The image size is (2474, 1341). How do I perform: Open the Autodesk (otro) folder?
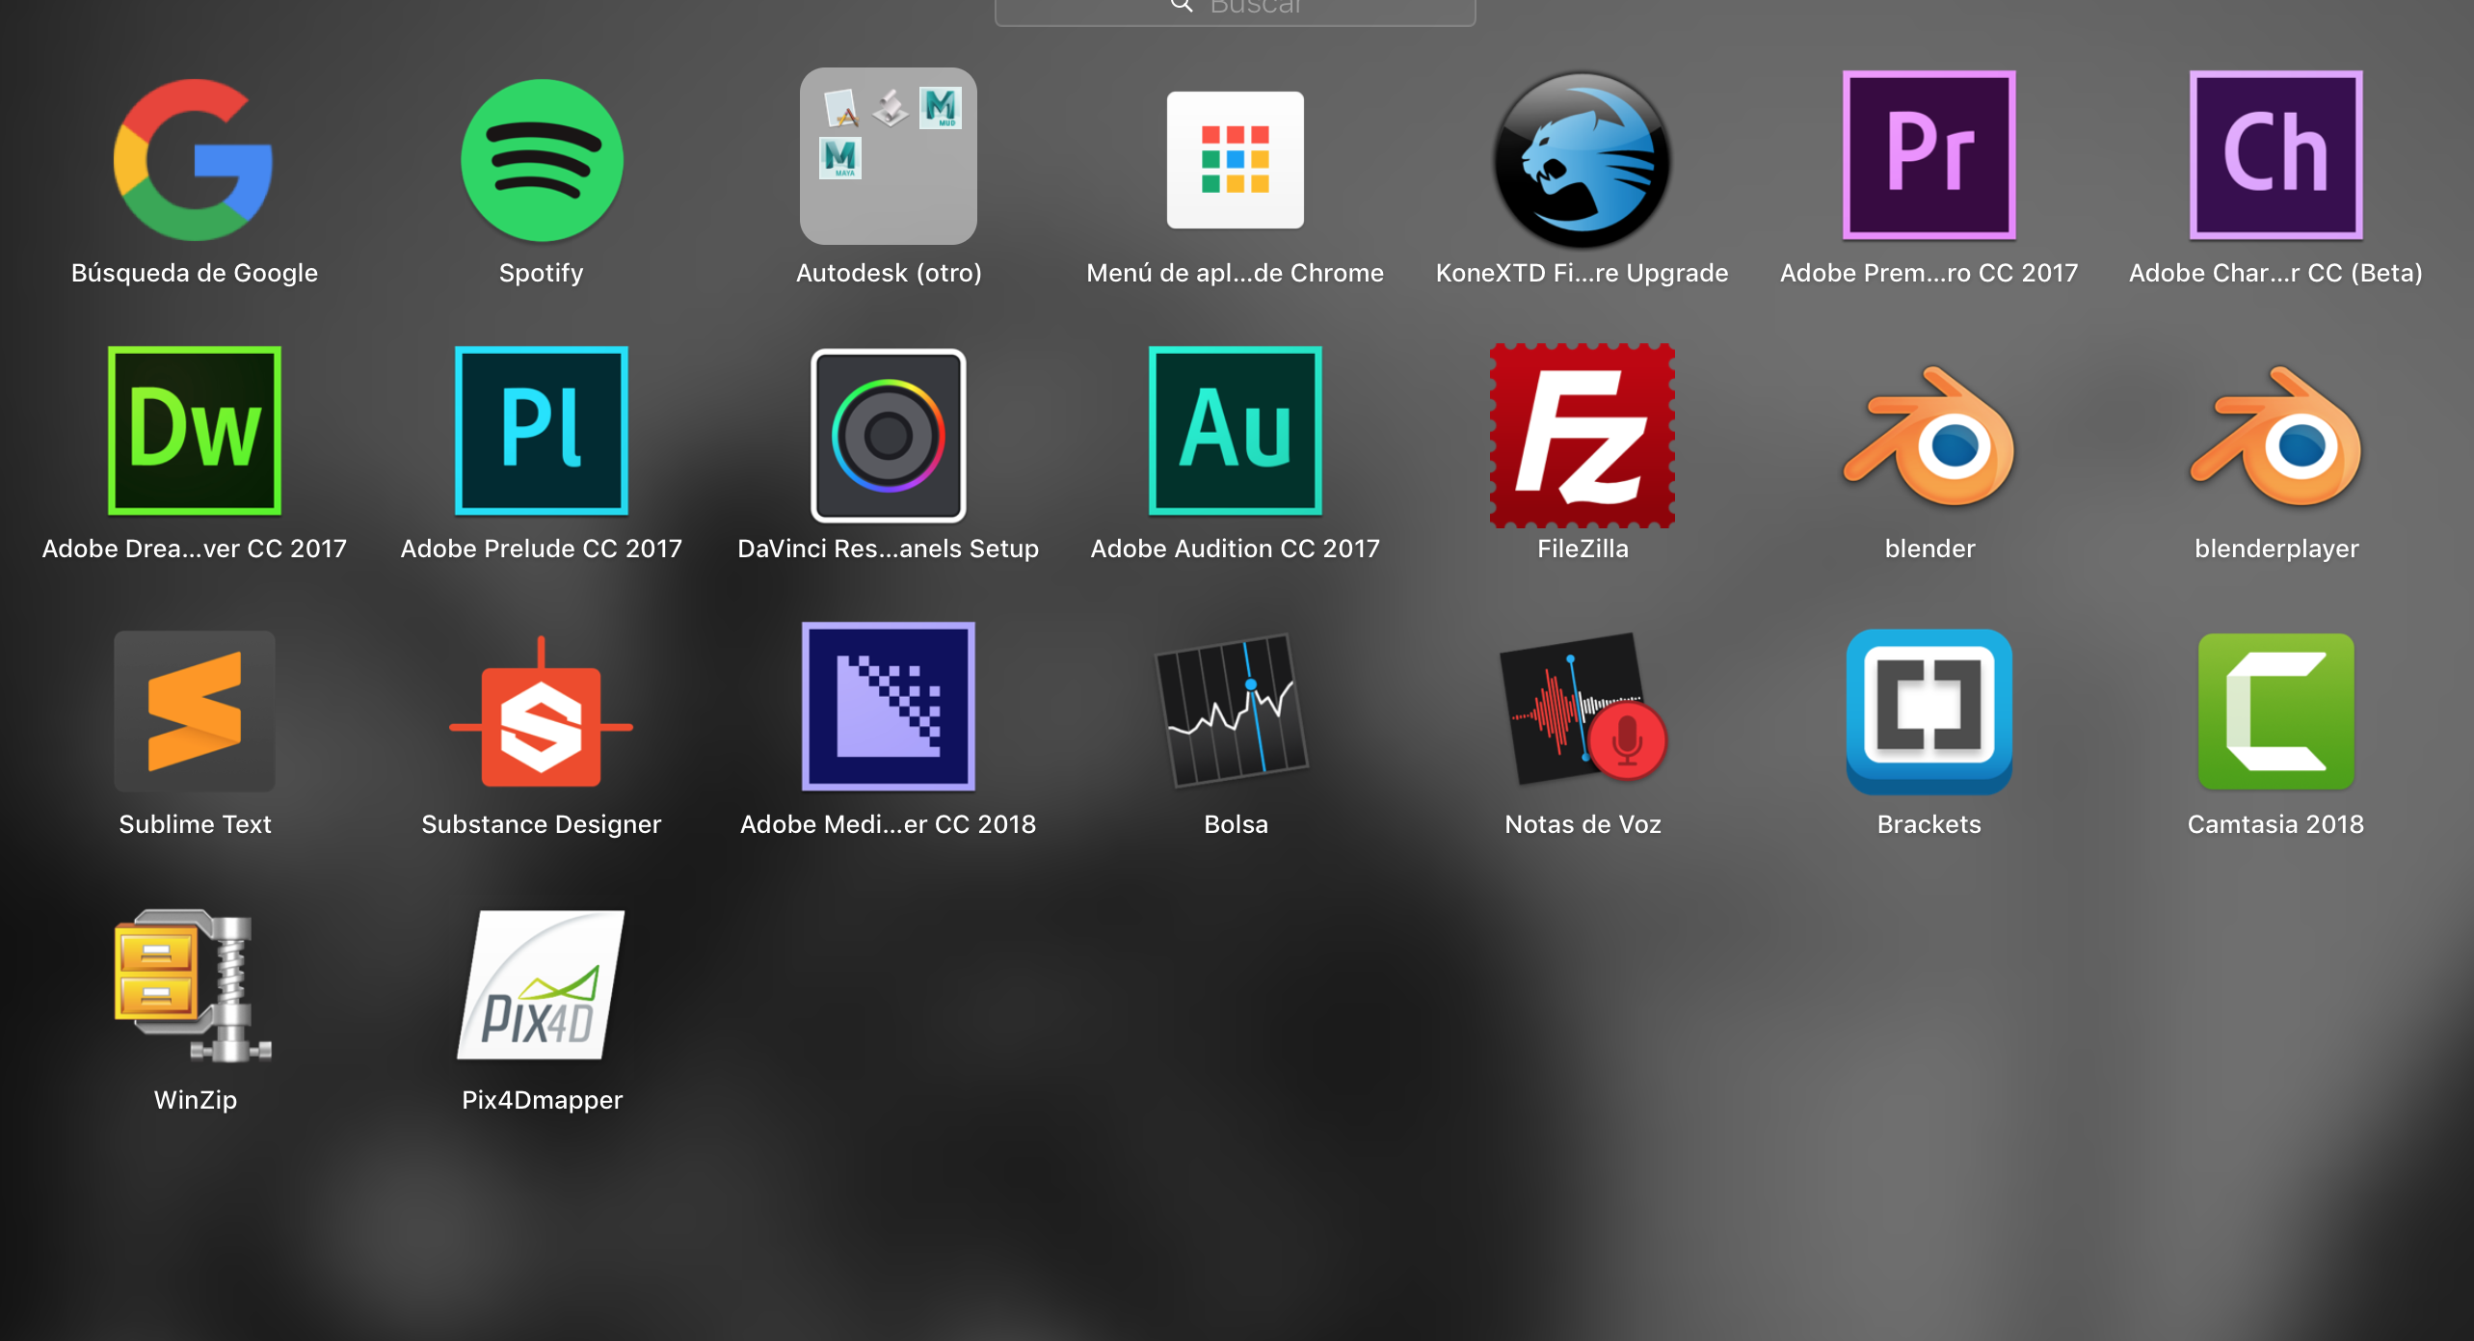(x=888, y=155)
